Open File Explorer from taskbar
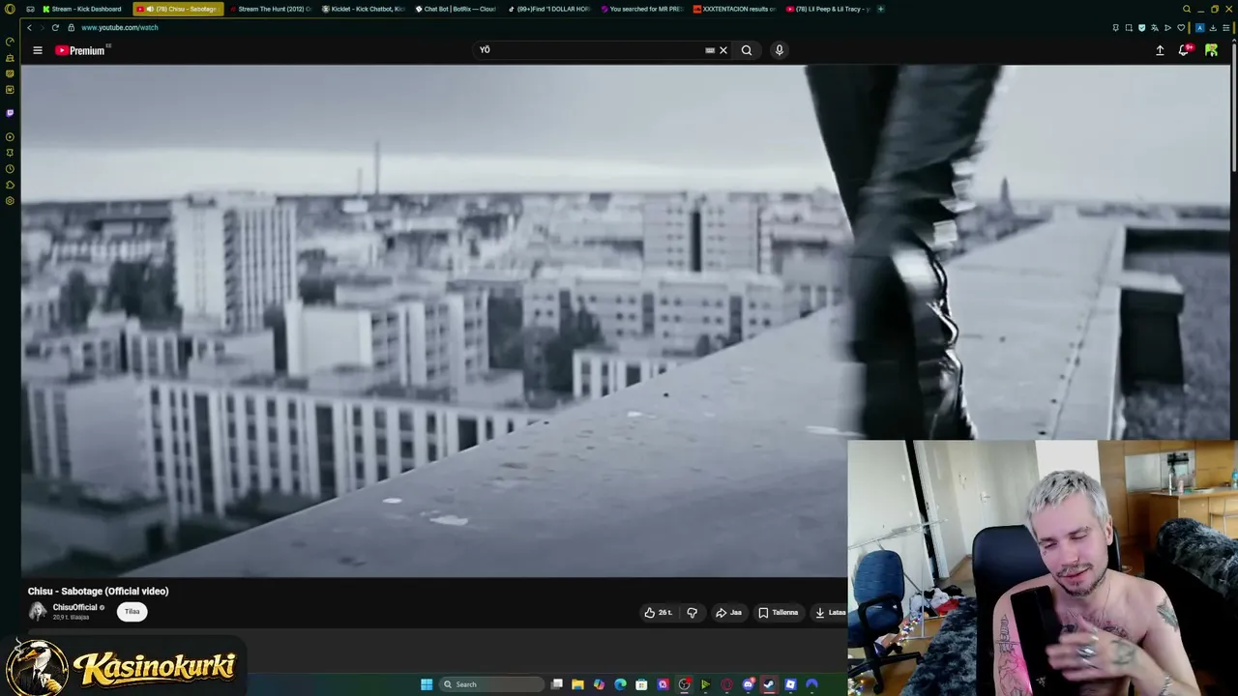The width and height of the screenshot is (1238, 696). [x=577, y=684]
